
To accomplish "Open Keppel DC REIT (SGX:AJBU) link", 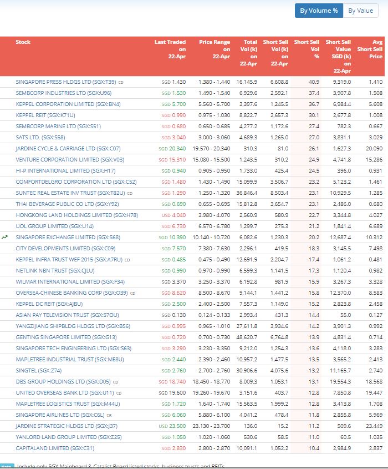I will tap(49, 304).
